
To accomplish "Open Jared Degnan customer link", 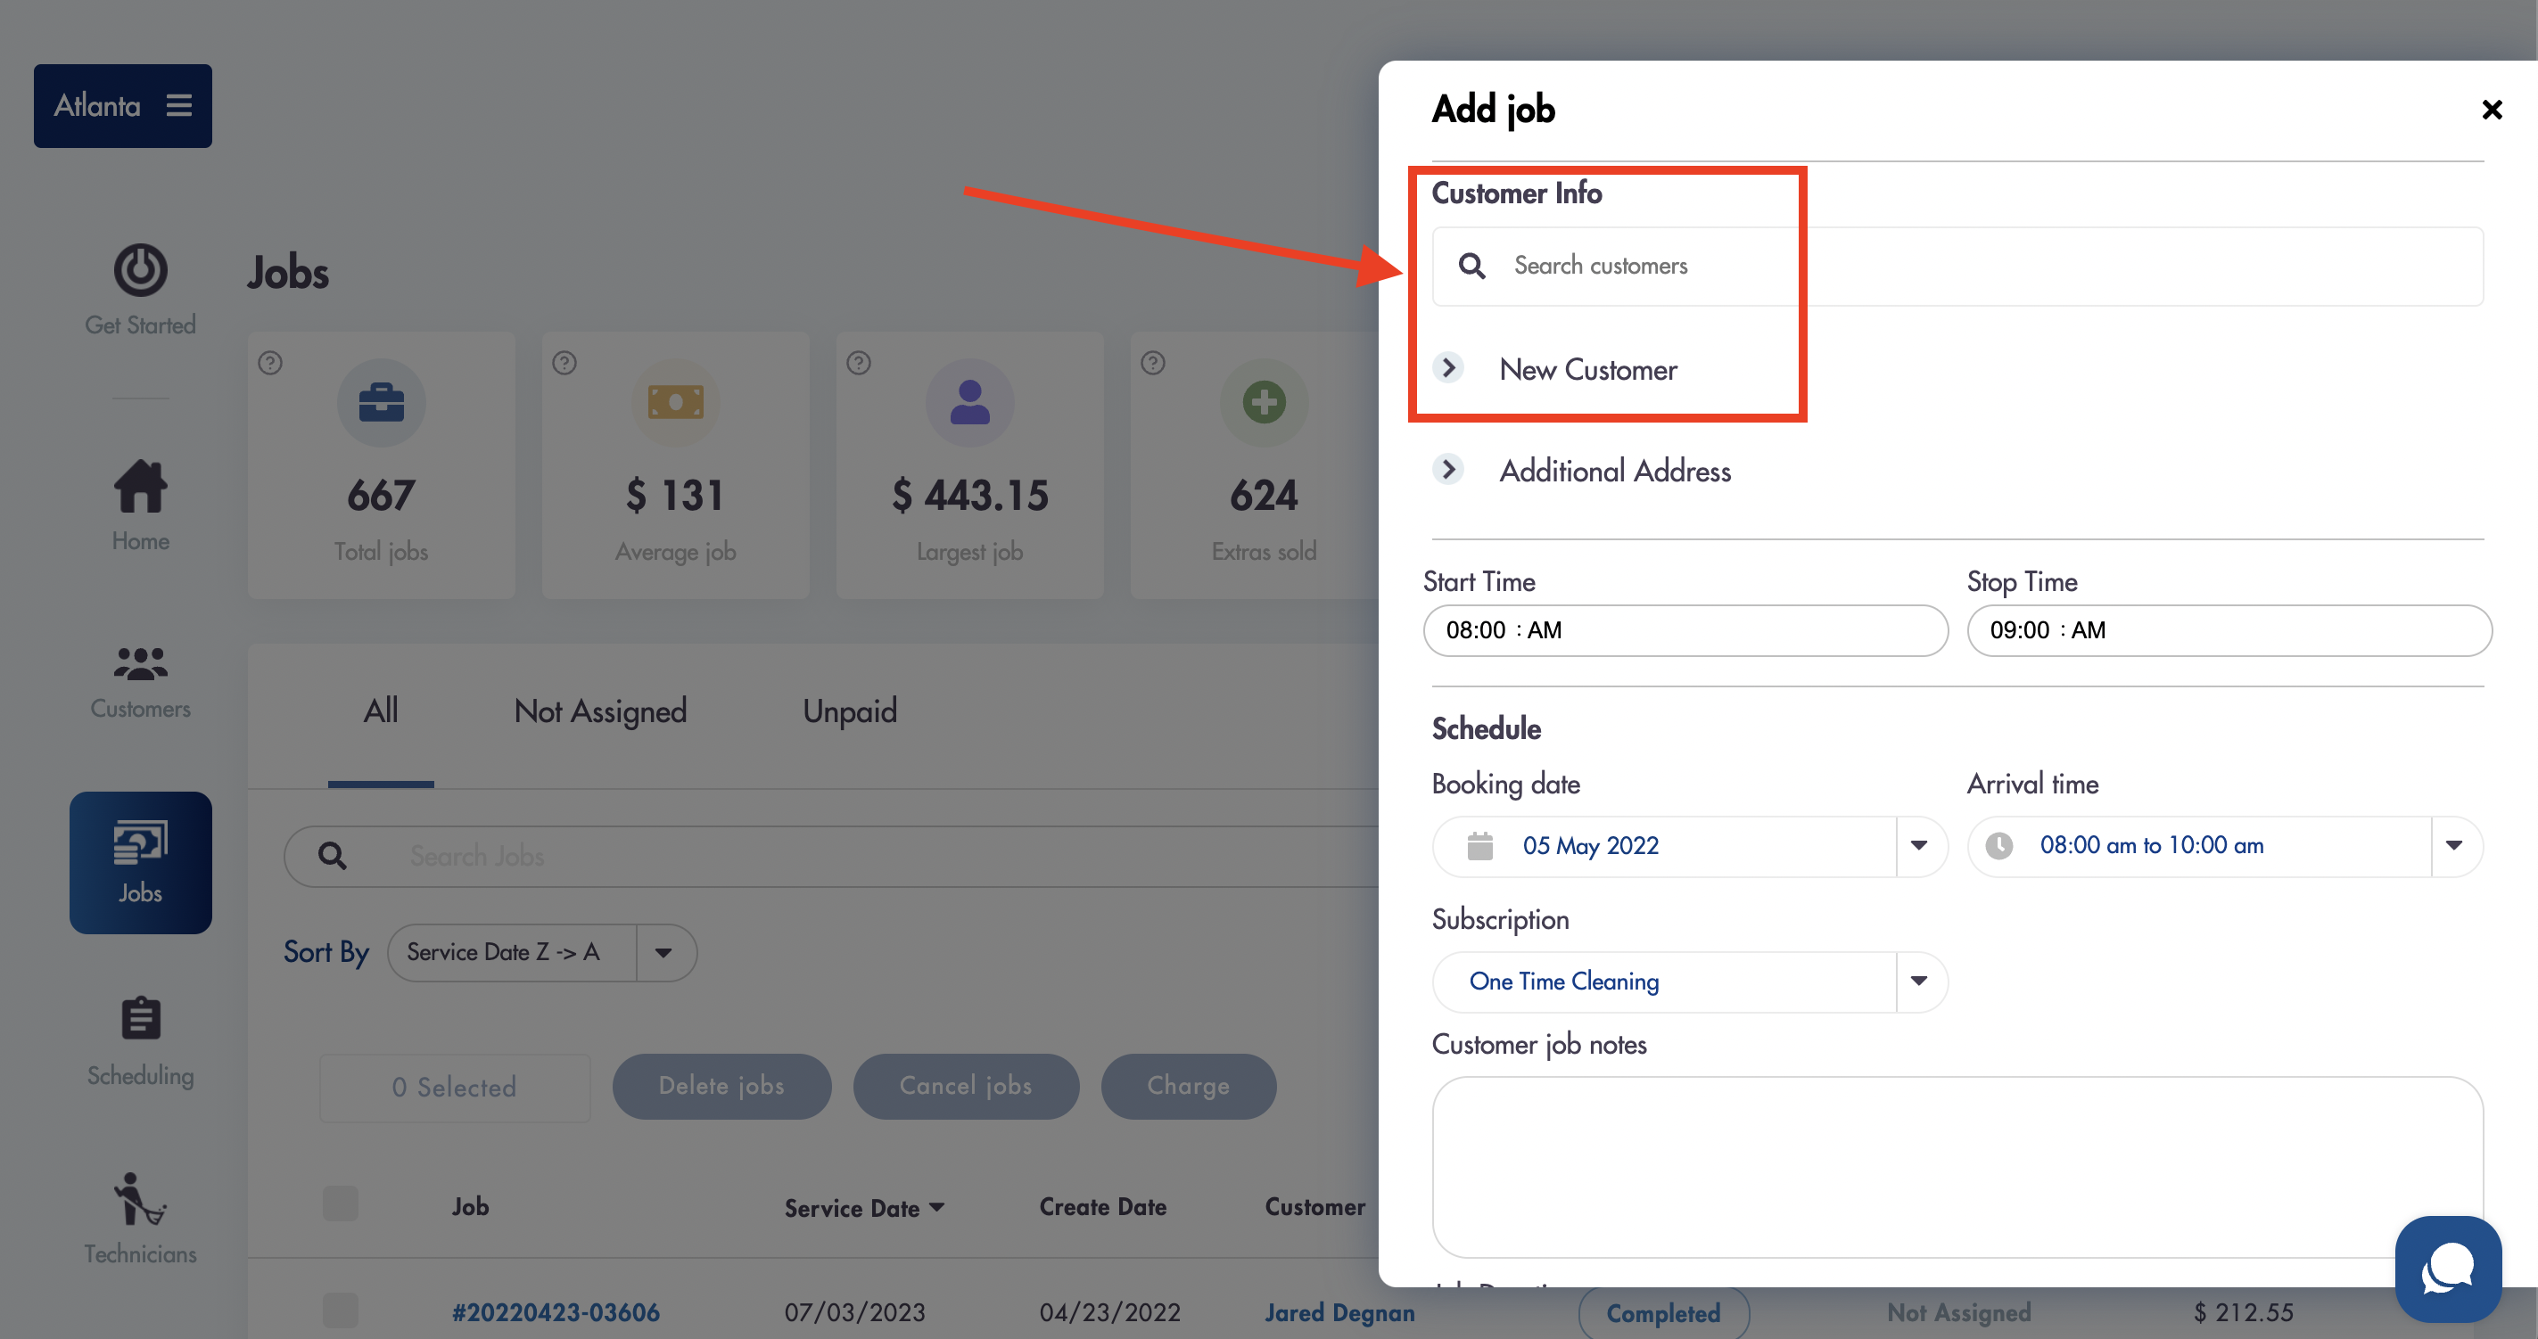I will (1339, 1311).
